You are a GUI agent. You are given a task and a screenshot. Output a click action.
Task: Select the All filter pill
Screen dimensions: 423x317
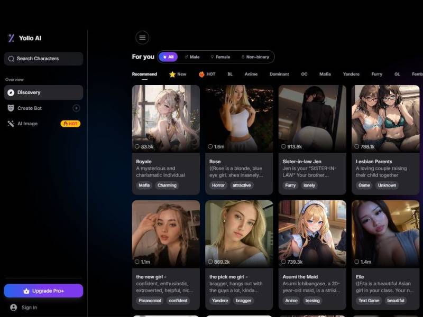click(x=168, y=56)
